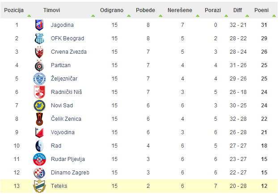Sort by the Pozicija column arrow

click(x=29, y=16)
